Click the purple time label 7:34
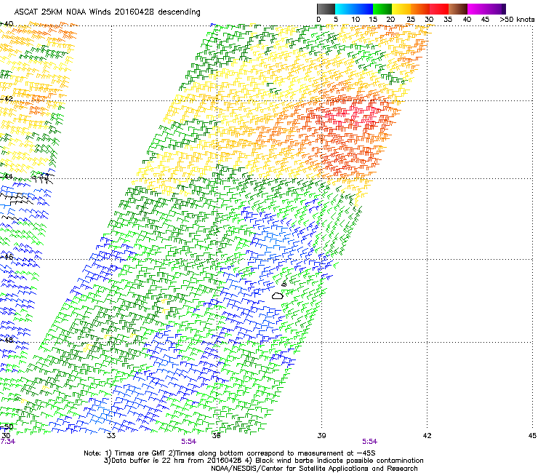 pos(7,442)
